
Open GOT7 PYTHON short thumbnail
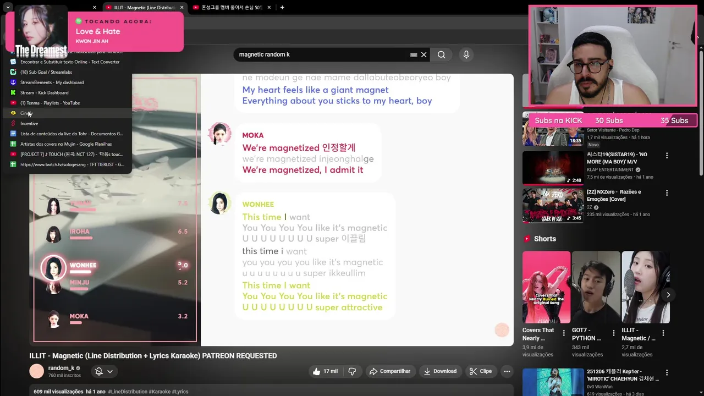coord(596,287)
